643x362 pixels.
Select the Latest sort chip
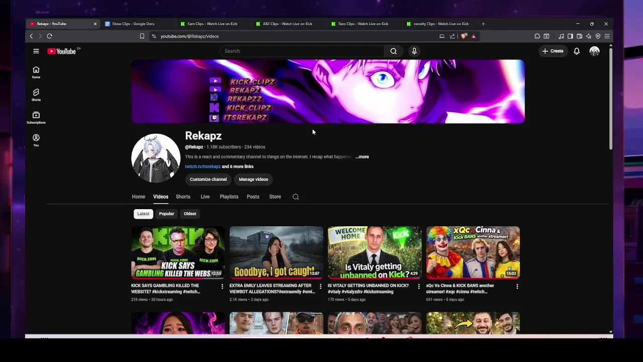point(143,214)
